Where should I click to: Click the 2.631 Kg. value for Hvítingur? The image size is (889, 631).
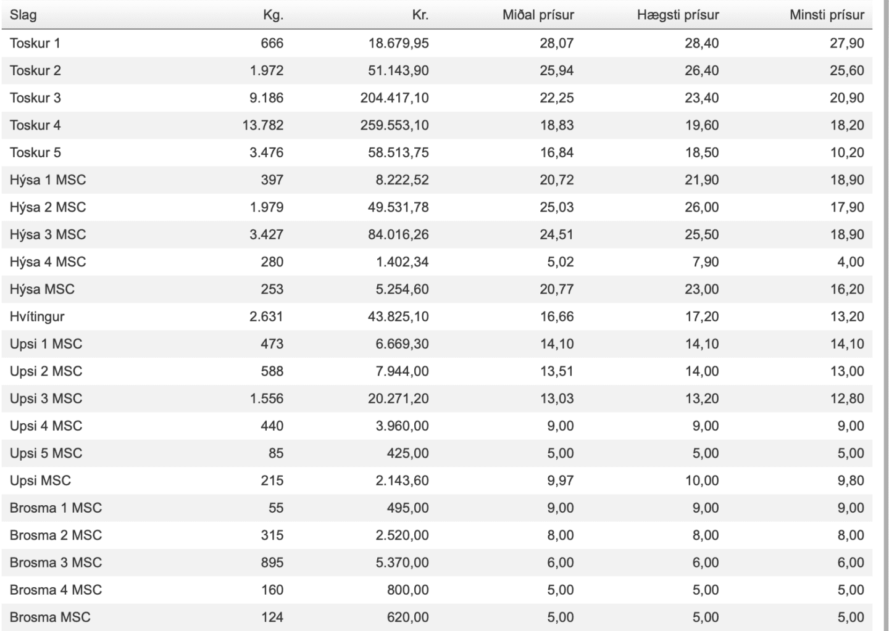[266, 316]
